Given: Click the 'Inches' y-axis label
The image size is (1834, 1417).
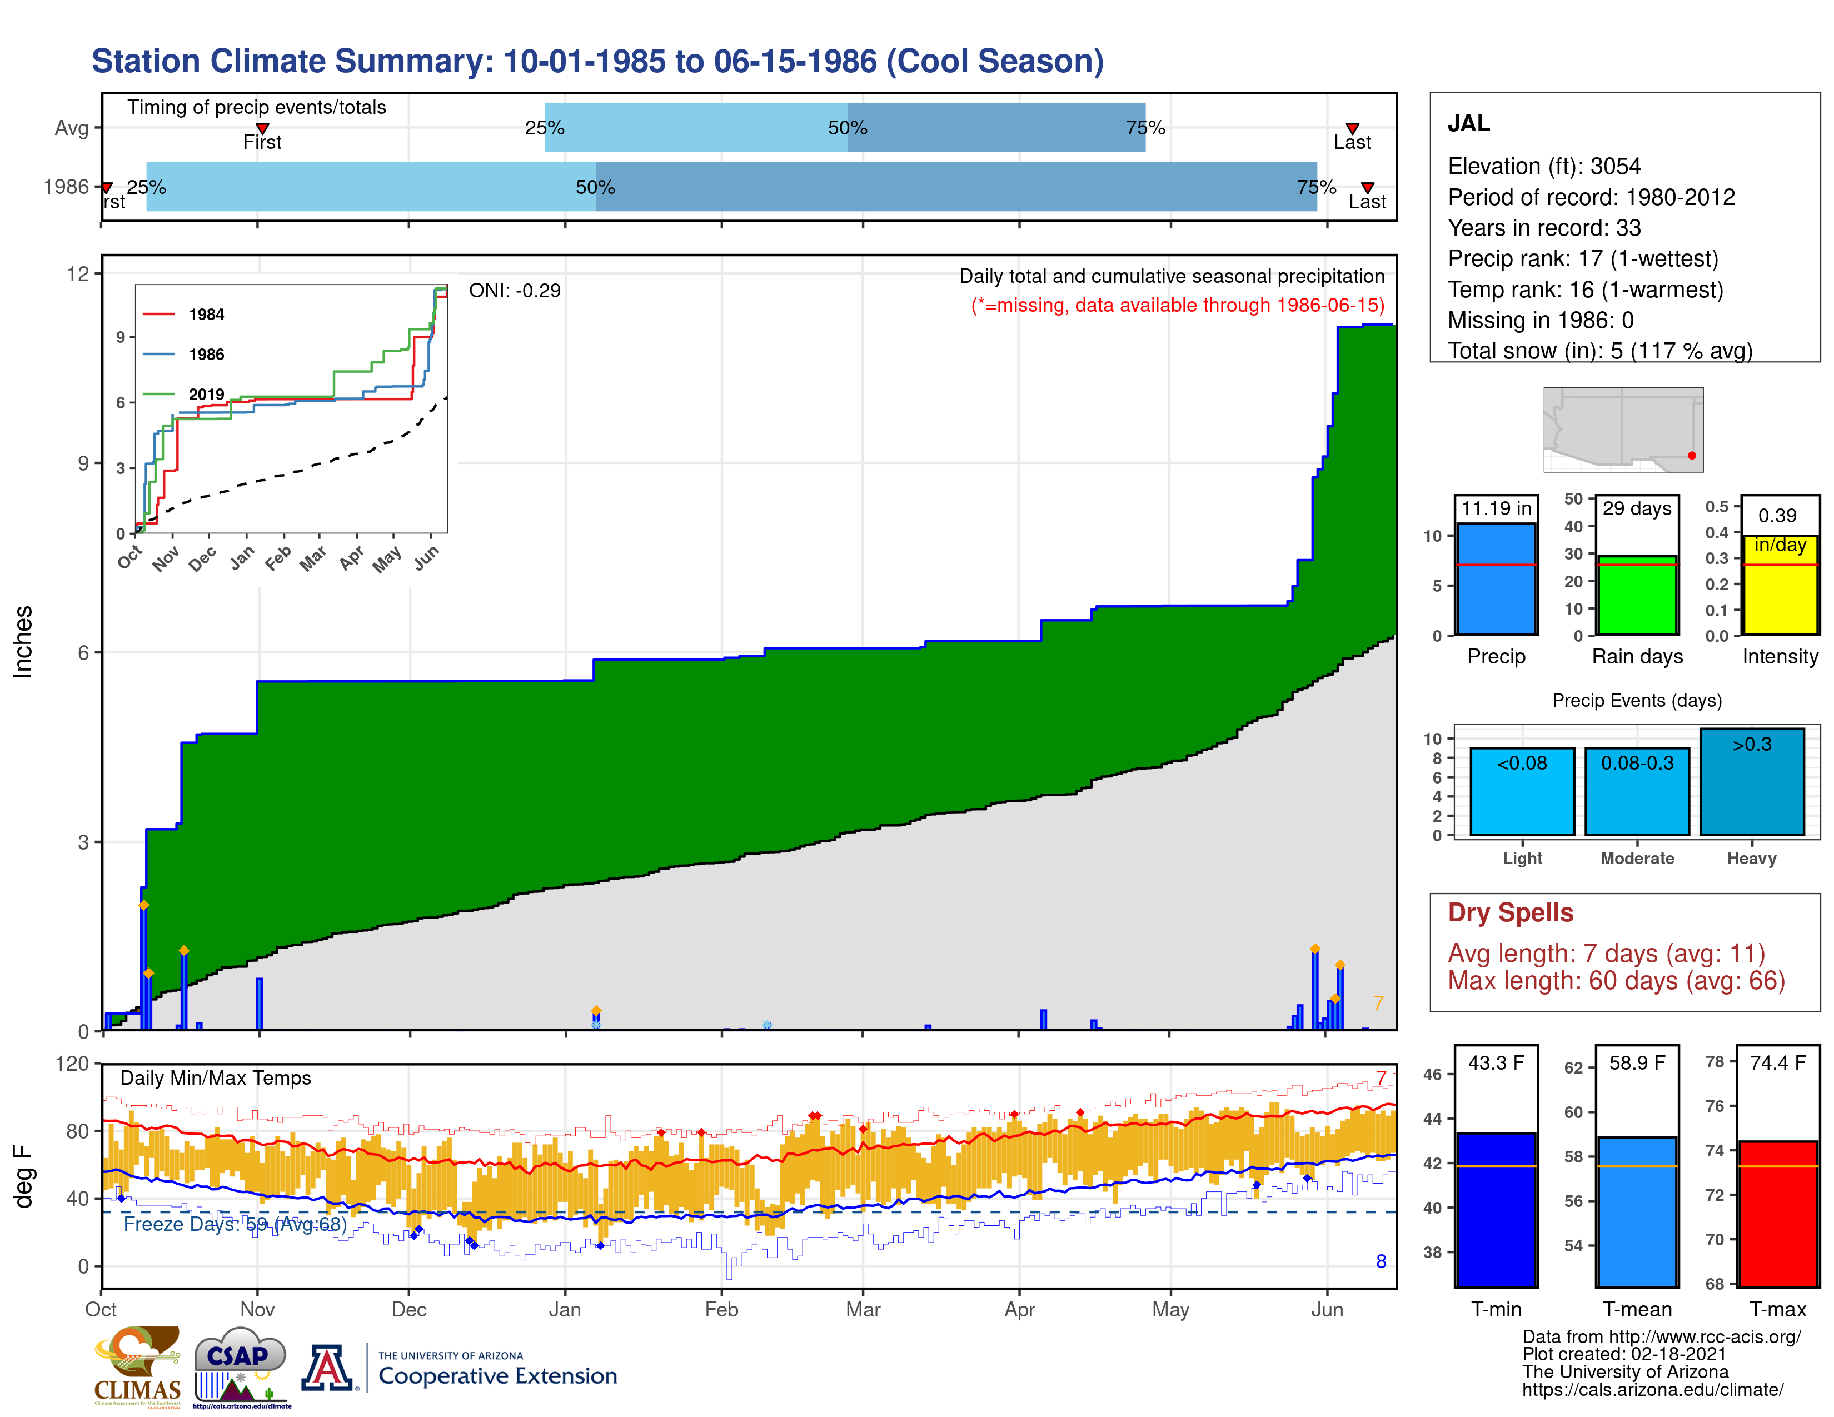Looking at the screenshot, I should click(23, 642).
